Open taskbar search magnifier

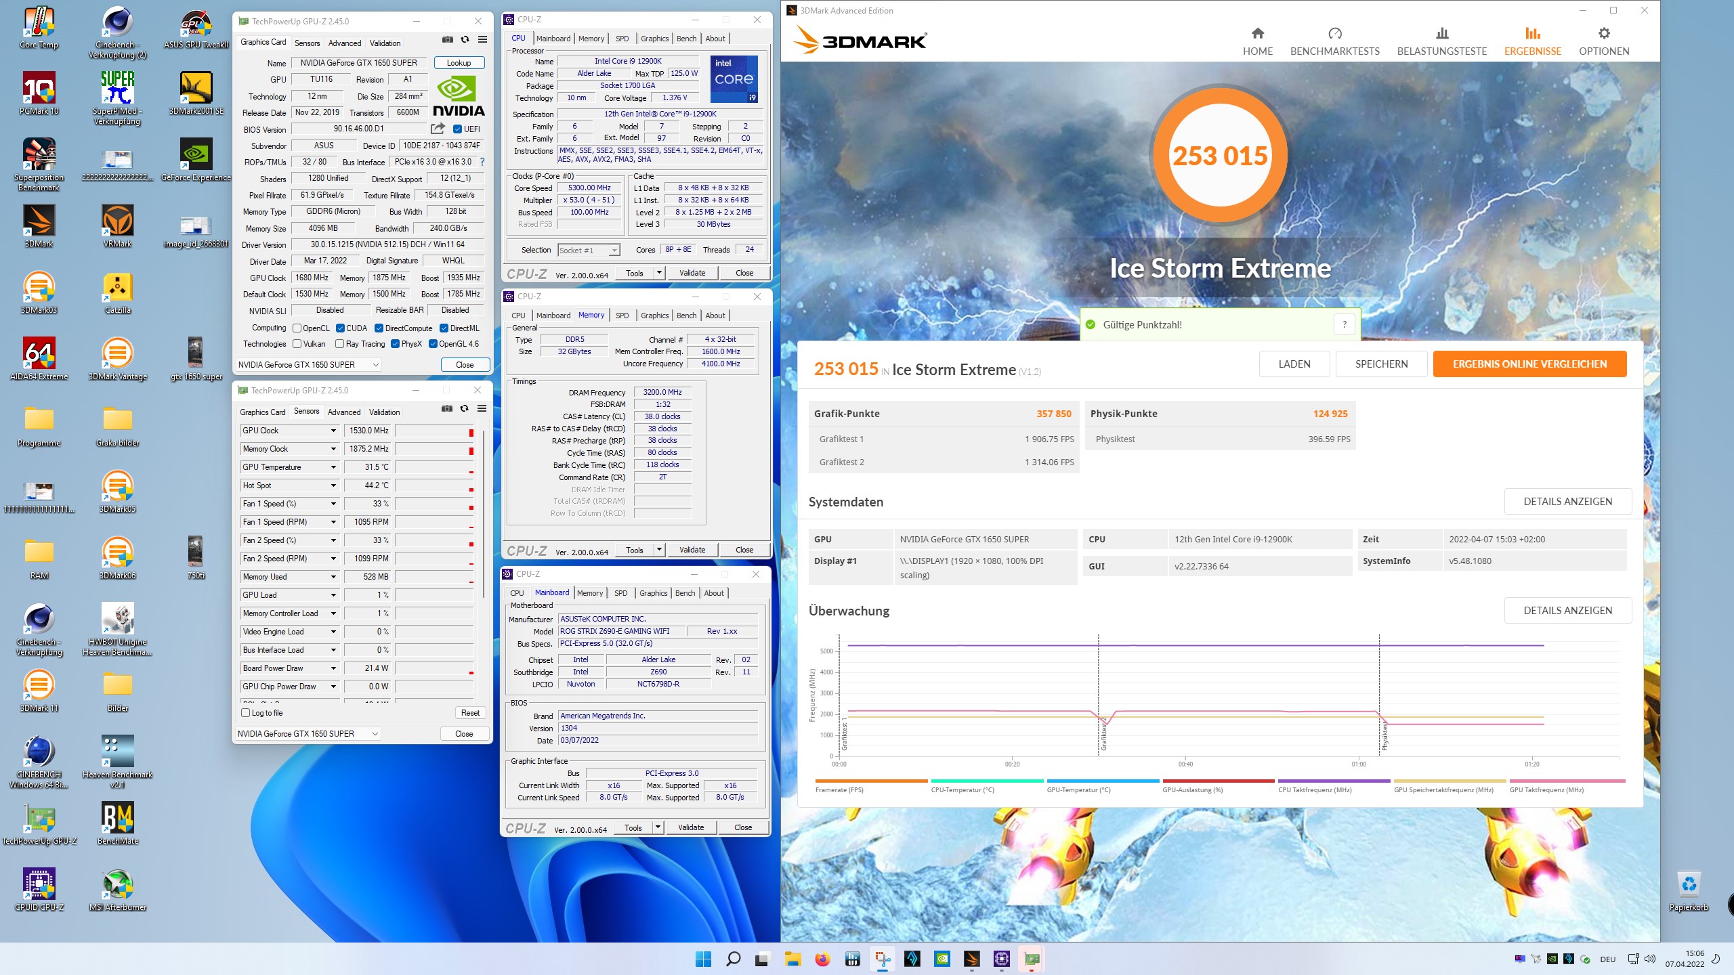733,959
